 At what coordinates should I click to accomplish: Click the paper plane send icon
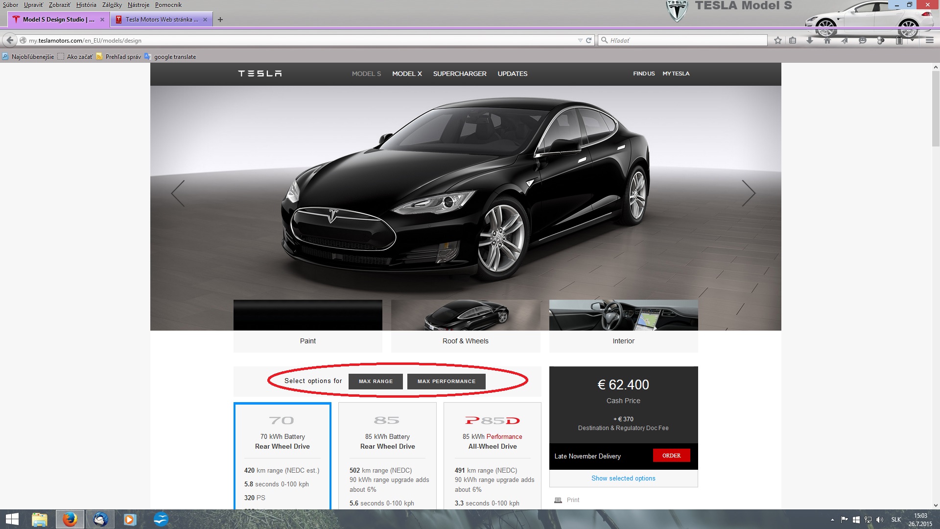[845, 40]
